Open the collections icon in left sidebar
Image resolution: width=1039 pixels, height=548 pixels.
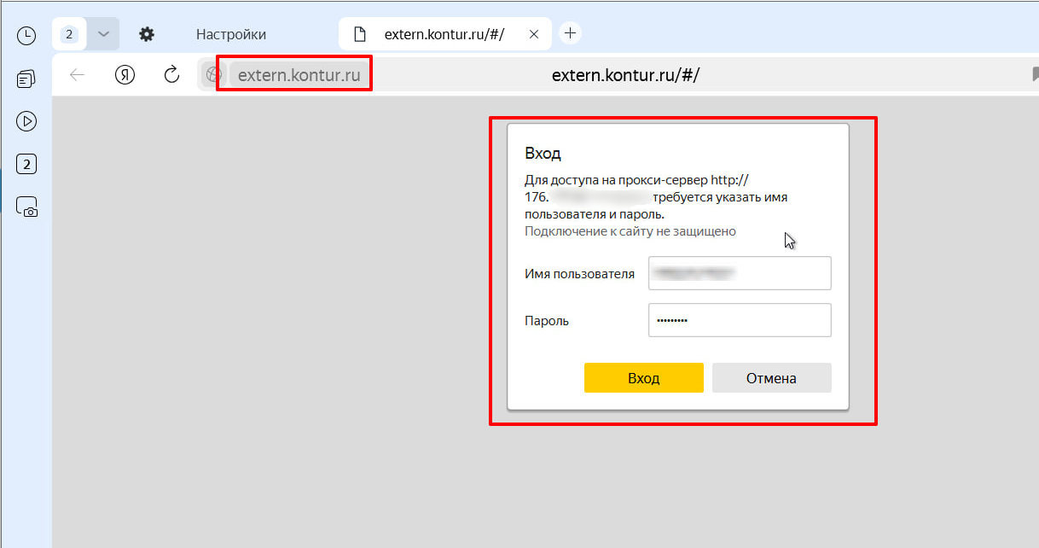(26, 79)
